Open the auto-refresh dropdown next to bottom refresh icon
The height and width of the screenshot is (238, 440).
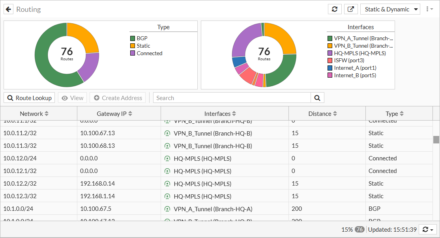433,229
